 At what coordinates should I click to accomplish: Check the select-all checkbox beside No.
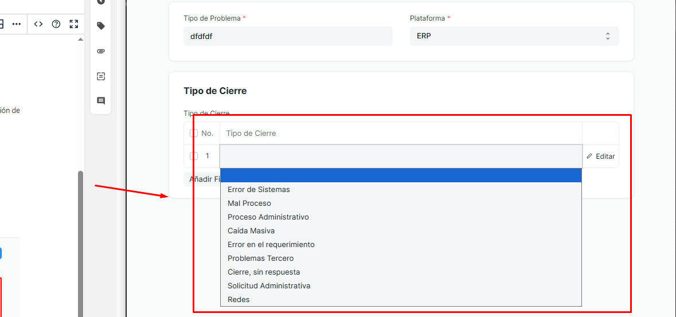[x=194, y=133]
